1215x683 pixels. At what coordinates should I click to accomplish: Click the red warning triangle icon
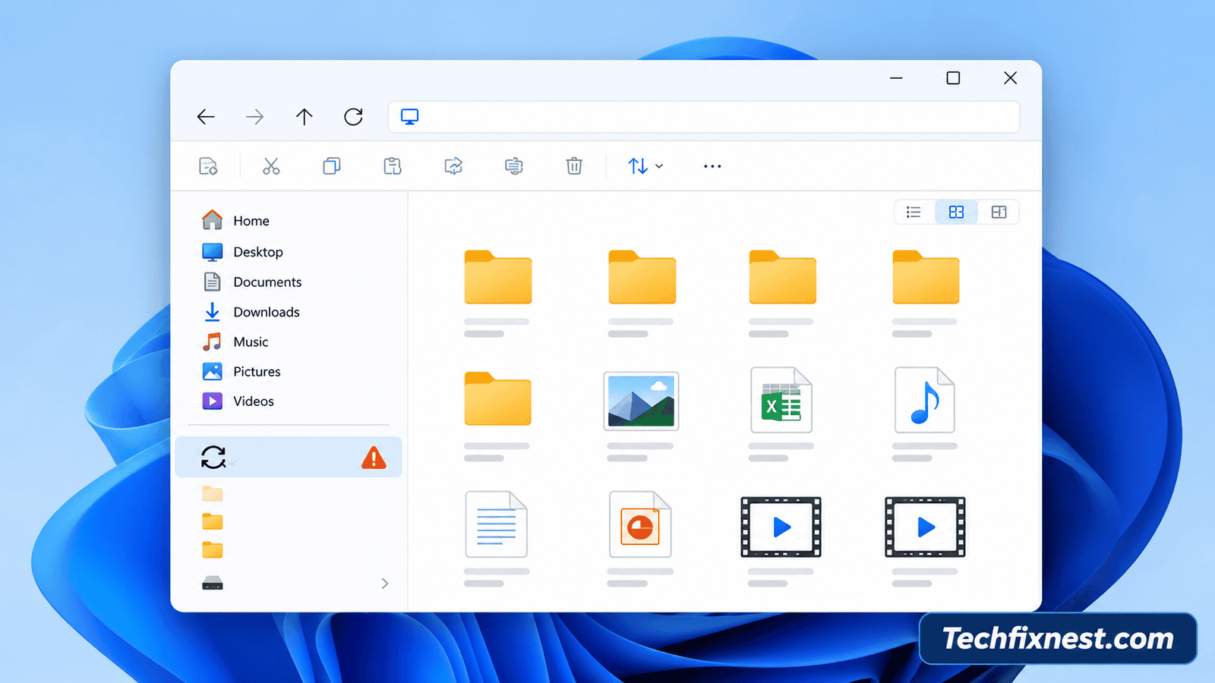pyautogui.click(x=374, y=458)
